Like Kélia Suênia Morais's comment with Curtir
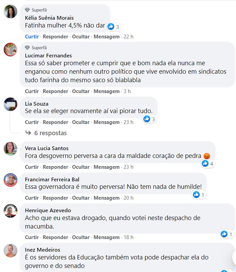The width and height of the screenshot is (236, 272). click(x=32, y=37)
